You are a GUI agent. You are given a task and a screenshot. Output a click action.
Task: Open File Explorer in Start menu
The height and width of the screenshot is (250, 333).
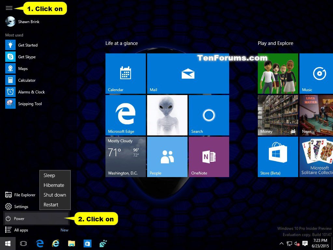[x=20, y=195]
